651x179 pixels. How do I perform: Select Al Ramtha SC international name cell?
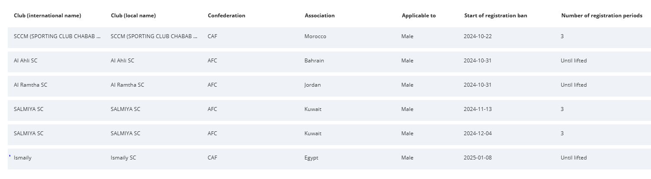point(30,85)
